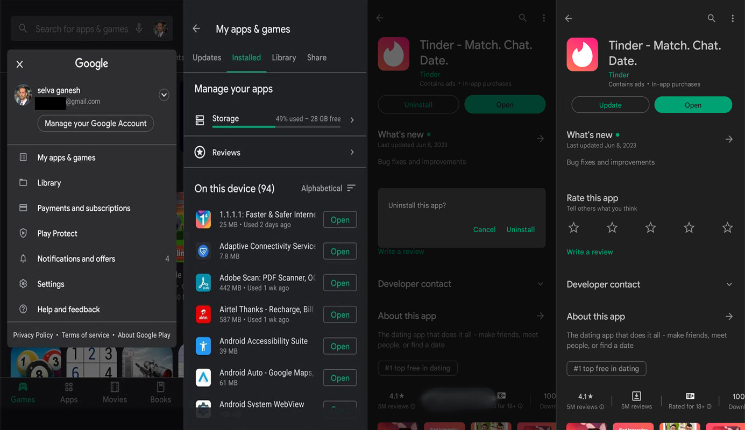This screenshot has width=745, height=430.
Task: Cancel the Uninstall this app dialog
Action: (x=484, y=230)
